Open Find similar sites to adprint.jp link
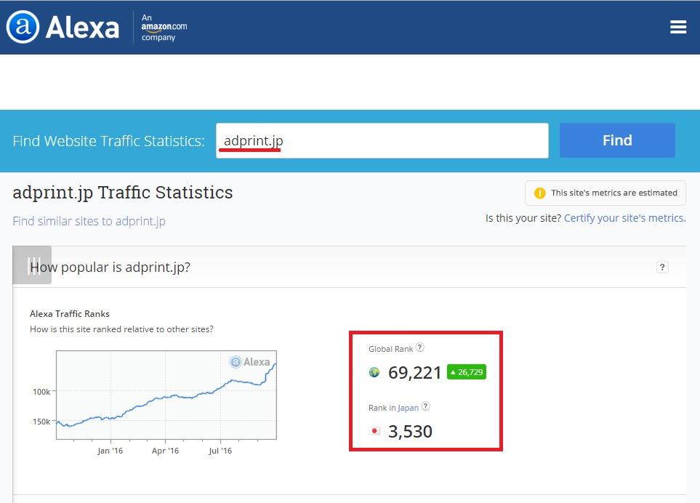The image size is (700, 503). pos(89,221)
